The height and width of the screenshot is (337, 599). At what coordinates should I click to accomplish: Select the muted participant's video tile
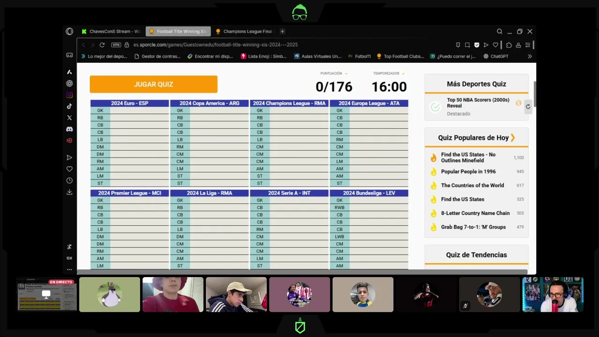[x=489, y=294]
